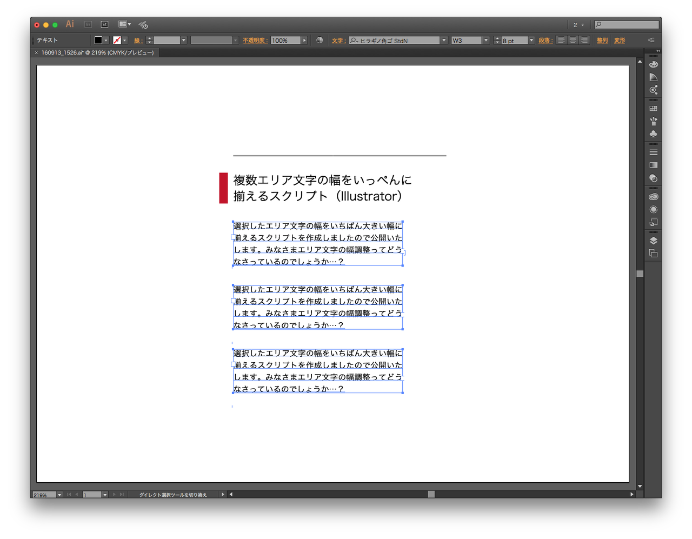
Task: Open the Brushes panel icon
Action: pyautogui.click(x=653, y=121)
